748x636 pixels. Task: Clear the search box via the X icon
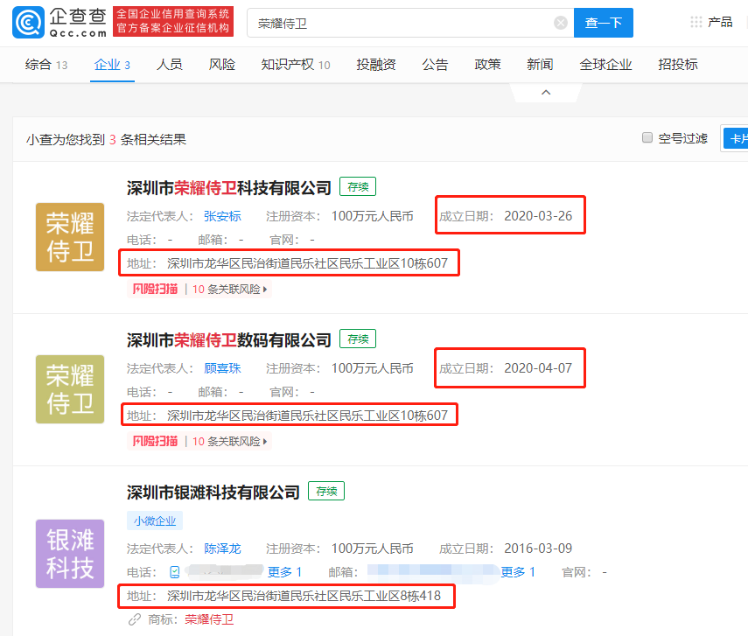click(561, 22)
